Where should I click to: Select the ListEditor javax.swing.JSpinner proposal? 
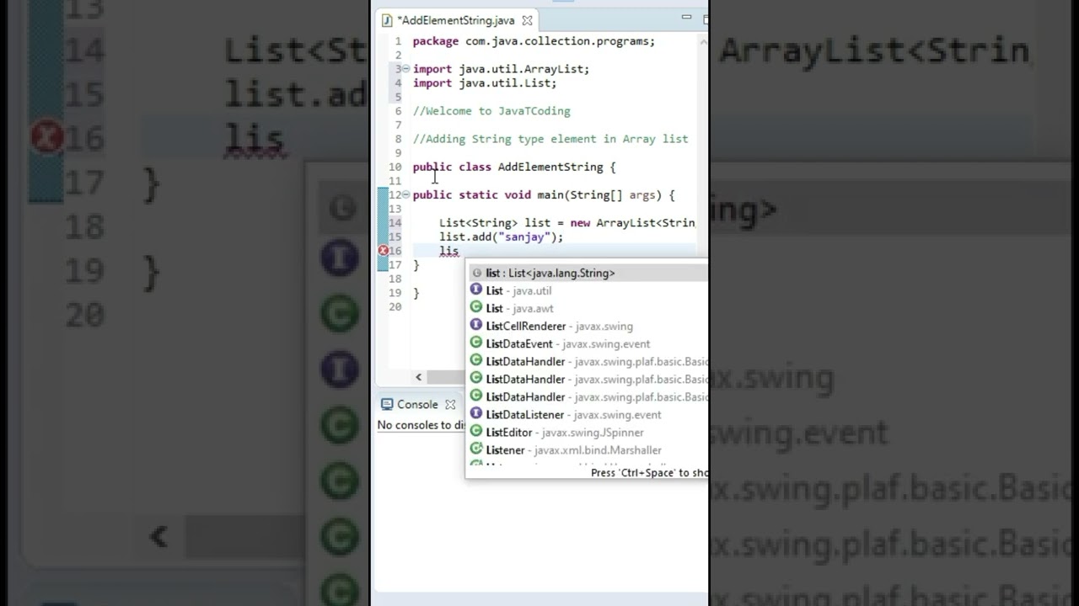click(588, 432)
